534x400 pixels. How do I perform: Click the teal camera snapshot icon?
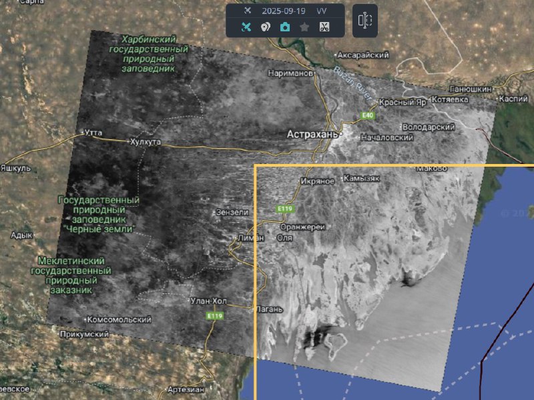[x=285, y=27]
